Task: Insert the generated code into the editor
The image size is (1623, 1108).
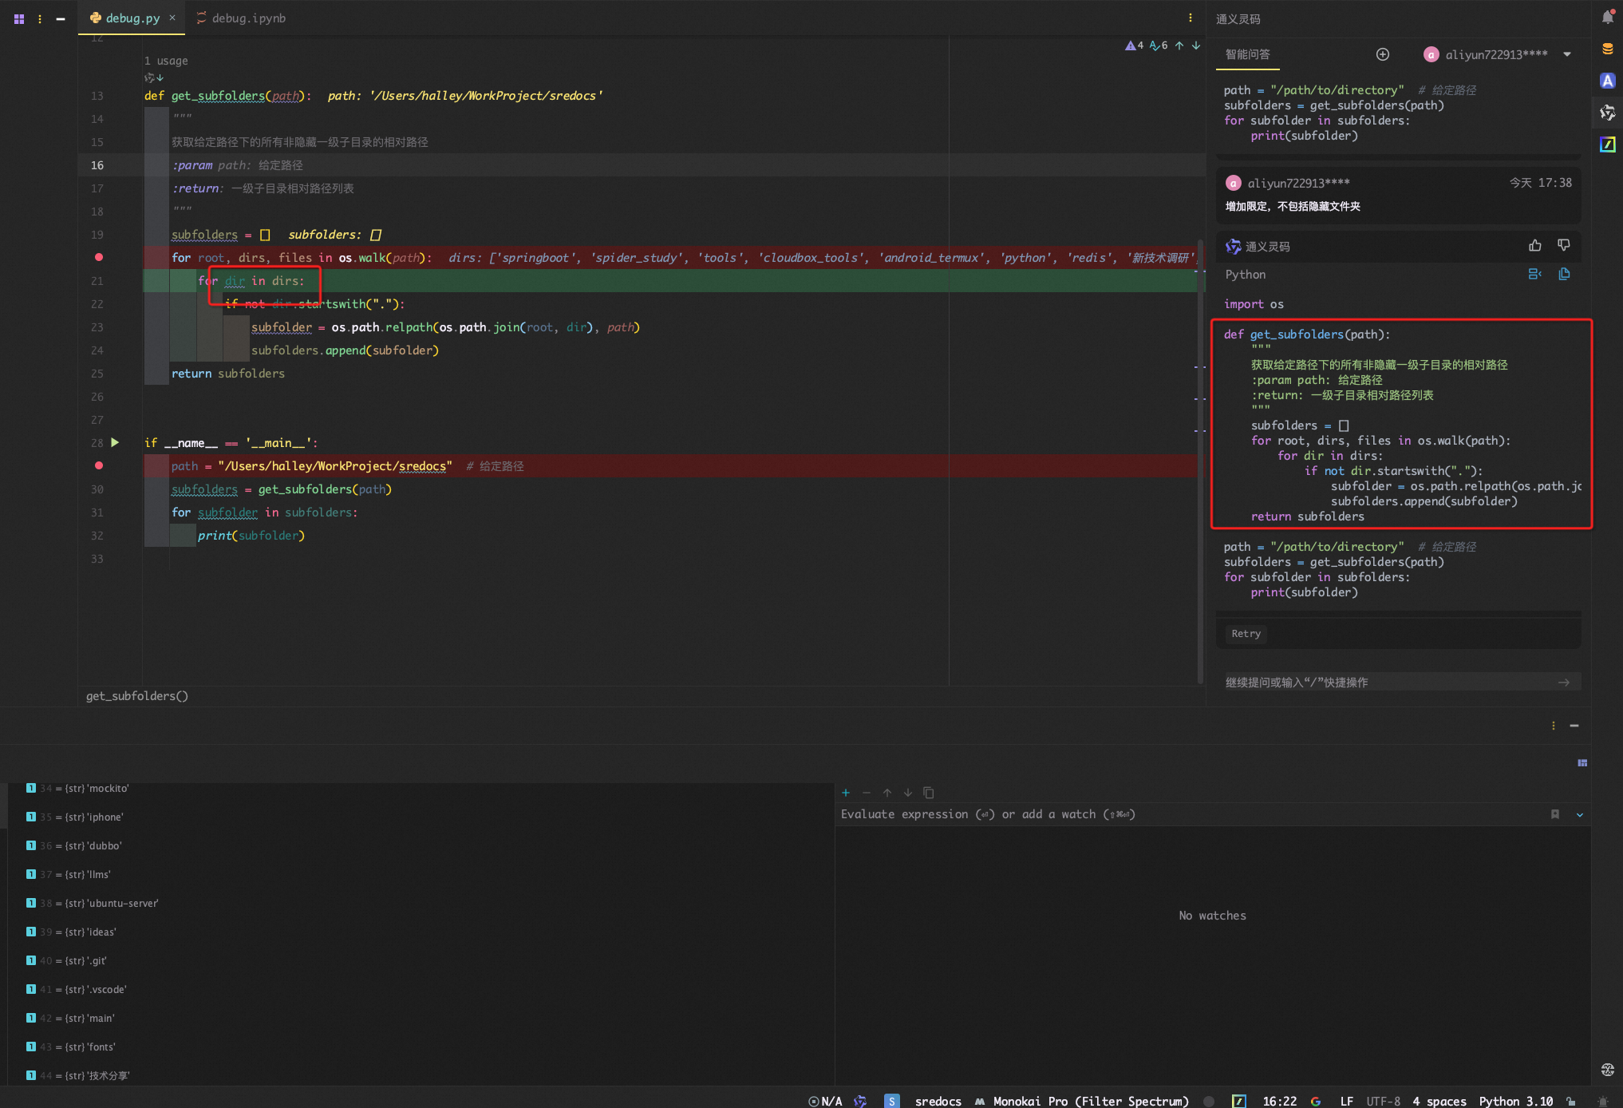Action: pyautogui.click(x=1534, y=275)
